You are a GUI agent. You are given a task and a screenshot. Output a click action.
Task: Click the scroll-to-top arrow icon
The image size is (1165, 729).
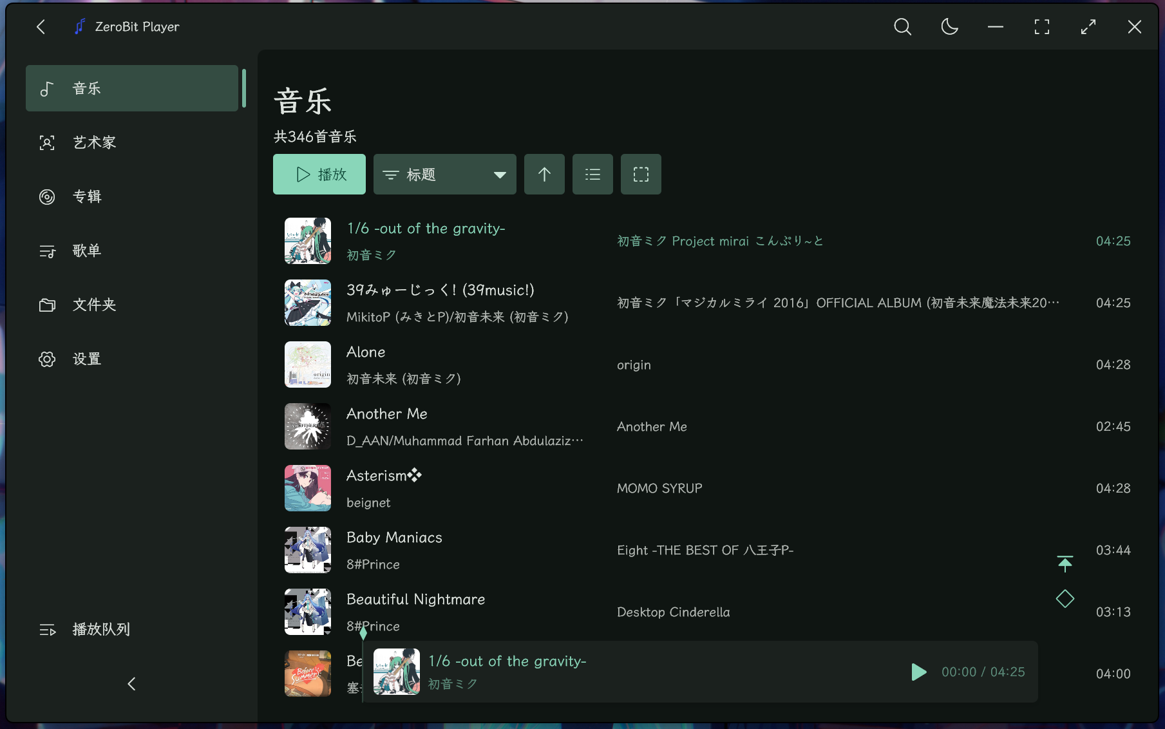coord(1065,563)
